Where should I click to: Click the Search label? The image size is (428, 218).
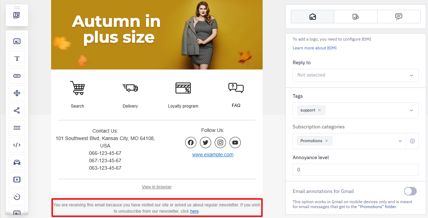coord(77,106)
